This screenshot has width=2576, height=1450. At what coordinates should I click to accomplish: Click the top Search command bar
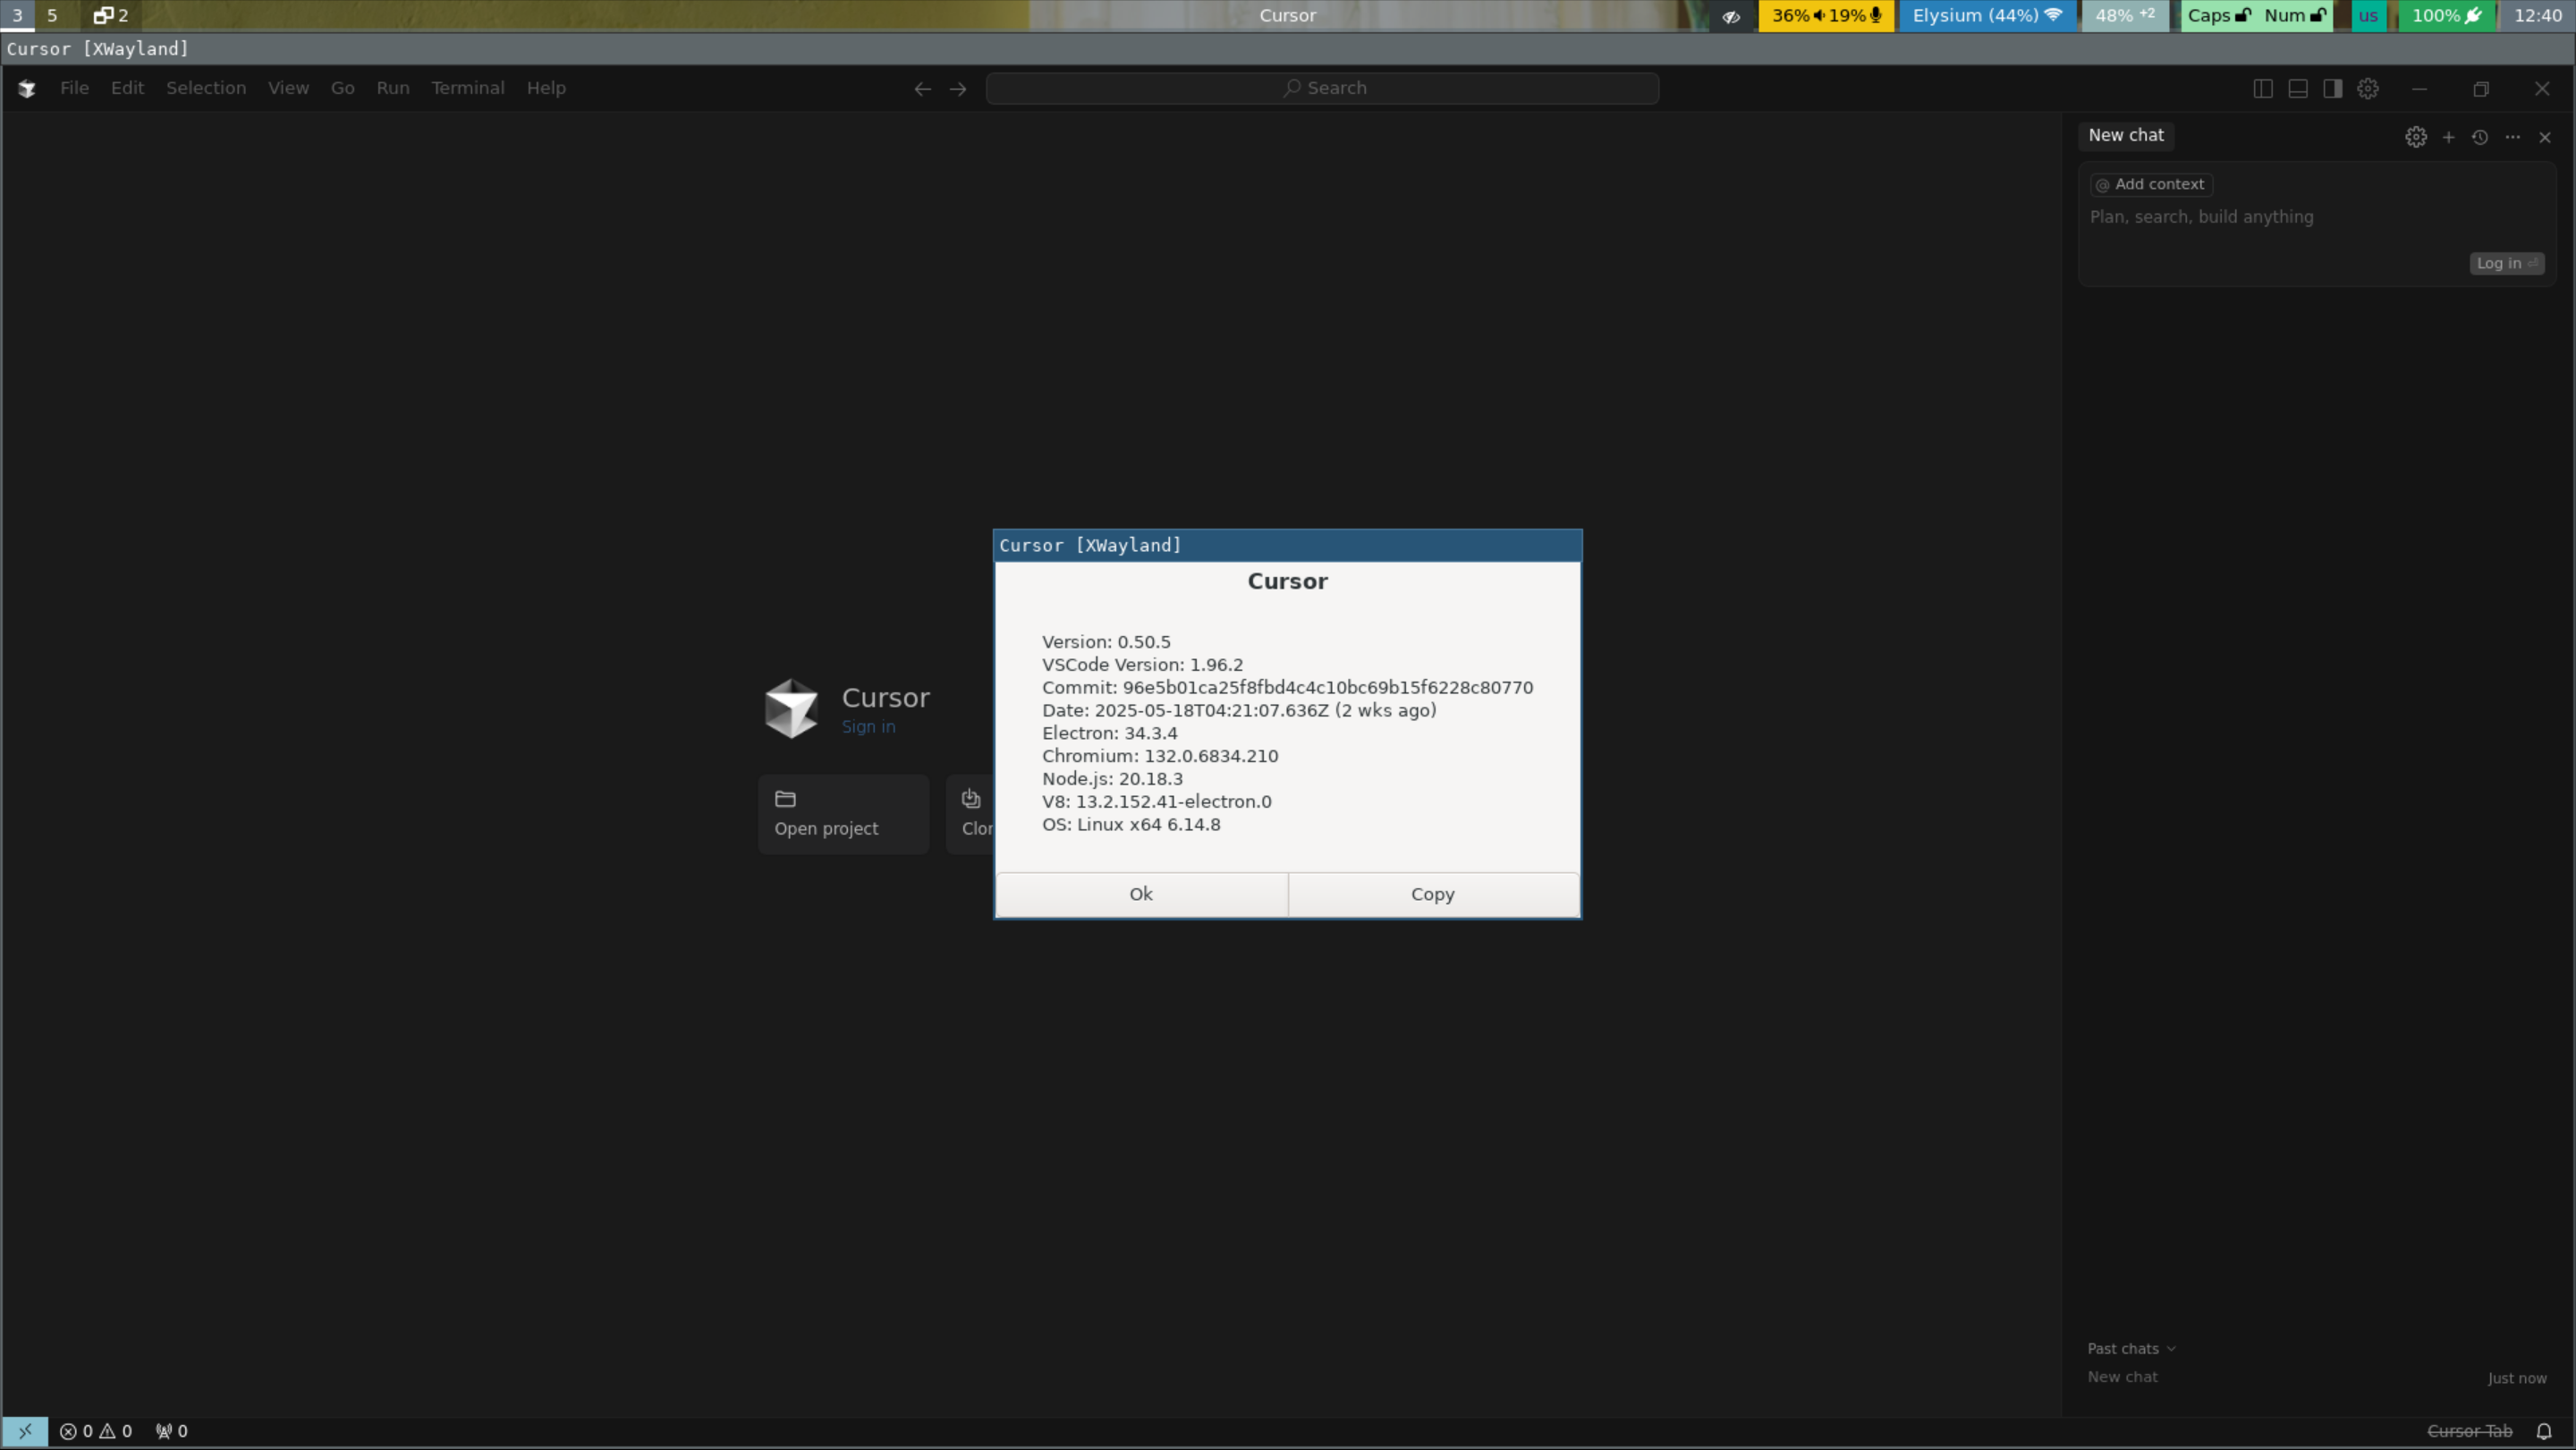[1322, 88]
